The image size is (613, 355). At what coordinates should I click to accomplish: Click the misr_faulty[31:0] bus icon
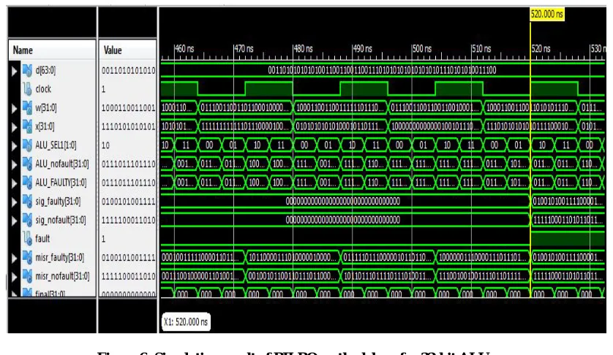click(x=27, y=257)
